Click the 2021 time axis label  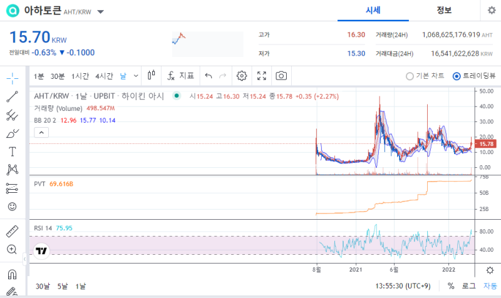tap(356, 270)
